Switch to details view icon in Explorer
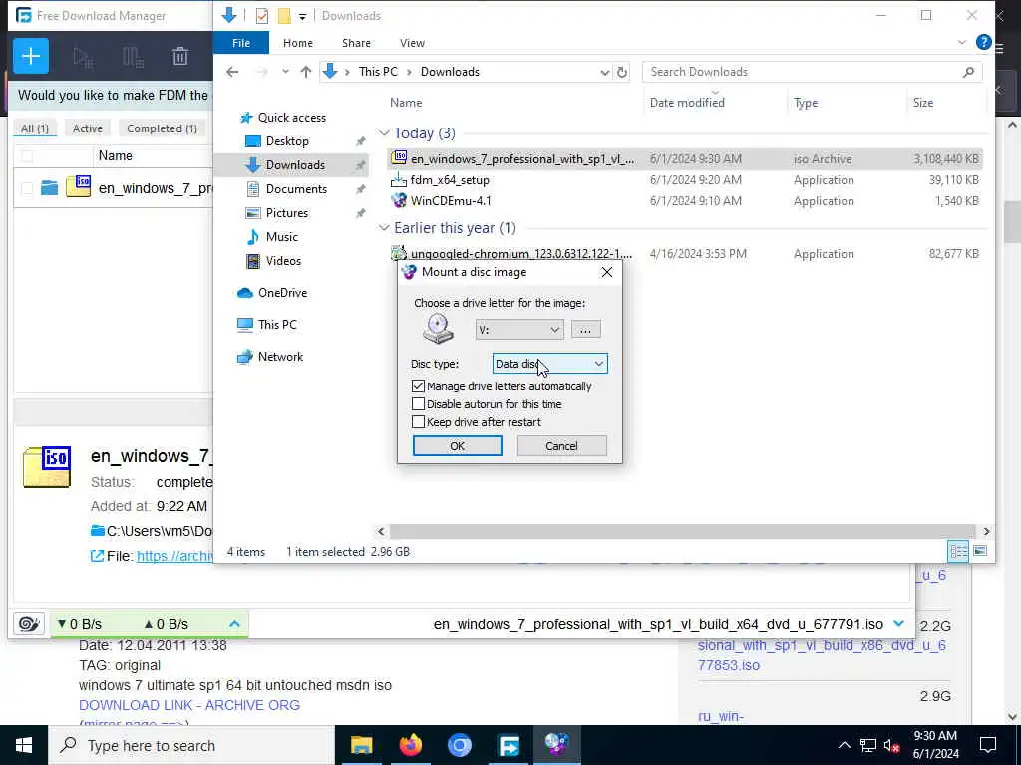 tap(958, 551)
